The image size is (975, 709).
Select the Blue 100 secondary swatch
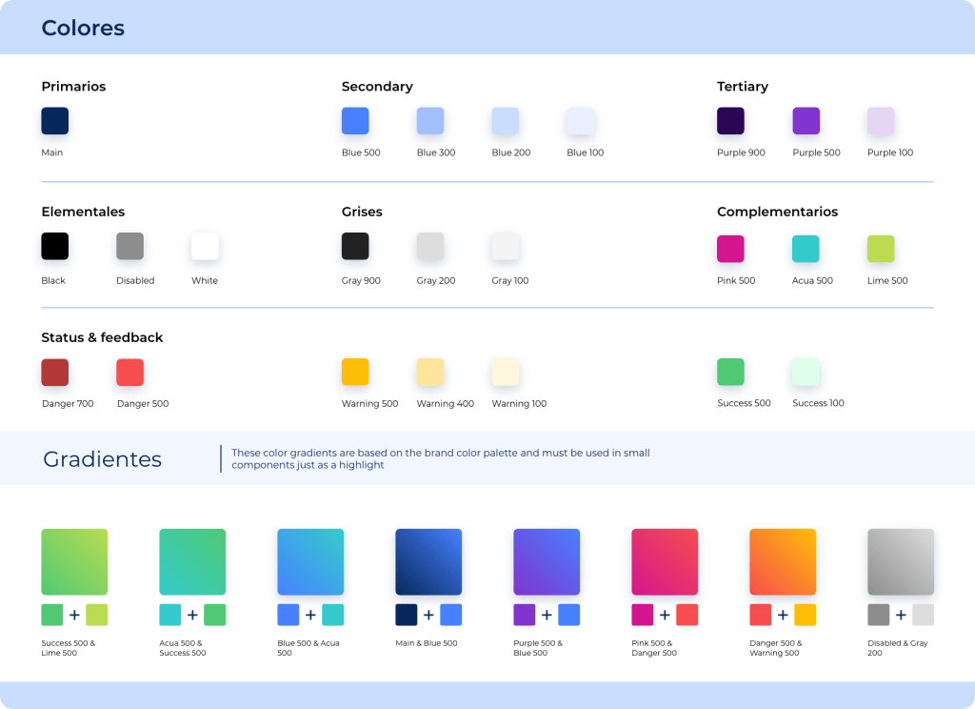pos(581,121)
